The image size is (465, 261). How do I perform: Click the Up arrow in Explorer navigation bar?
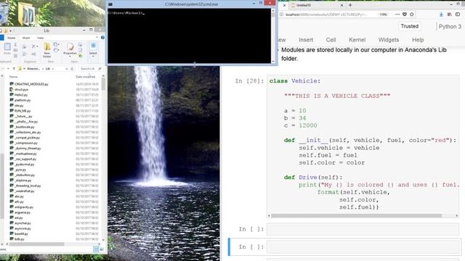[x=14, y=69]
